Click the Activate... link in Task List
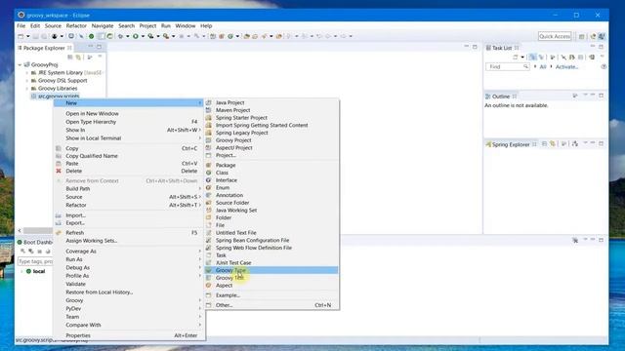 pos(566,67)
